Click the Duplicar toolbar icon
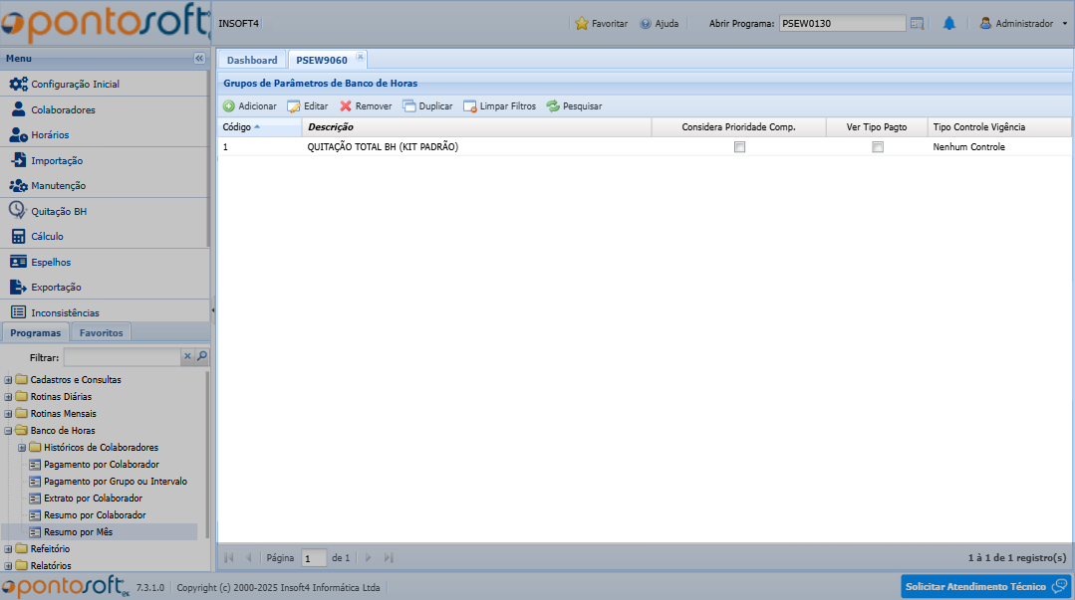 tap(409, 106)
